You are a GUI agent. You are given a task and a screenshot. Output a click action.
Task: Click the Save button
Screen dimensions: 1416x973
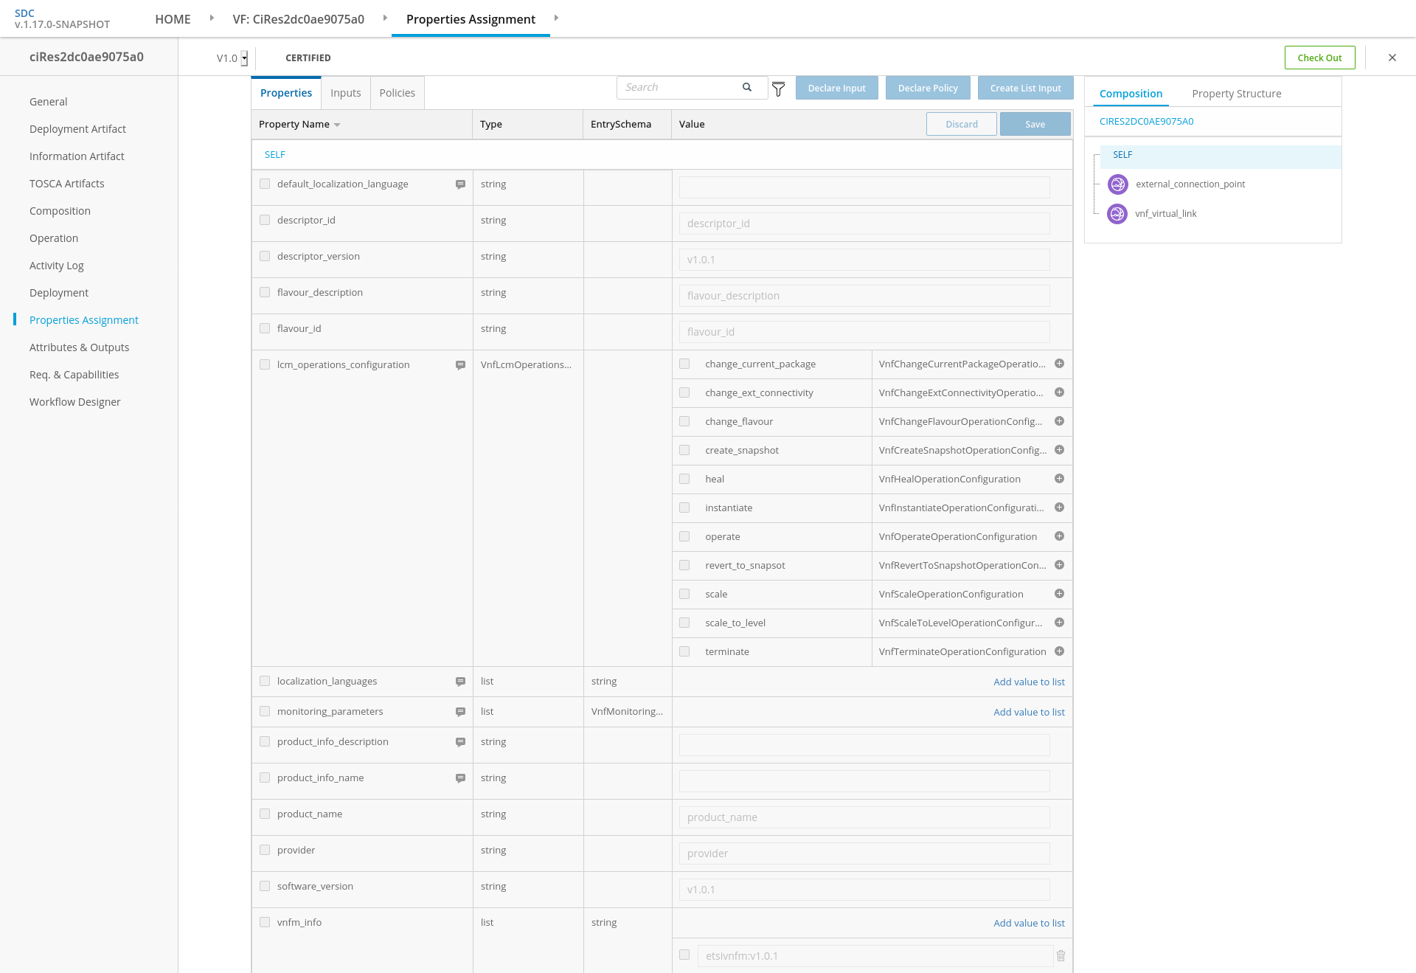click(x=1035, y=124)
